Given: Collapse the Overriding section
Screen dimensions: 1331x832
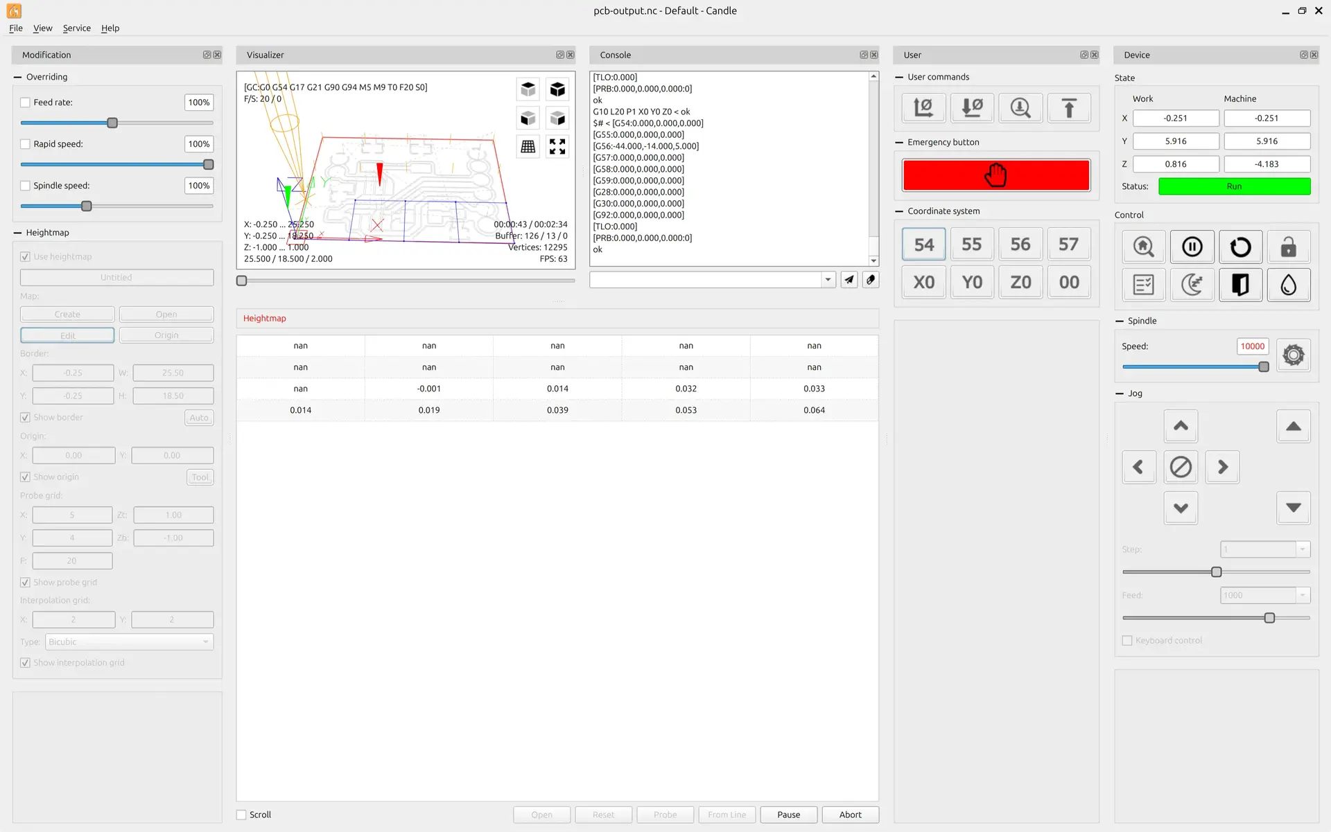Looking at the screenshot, I should point(17,77).
